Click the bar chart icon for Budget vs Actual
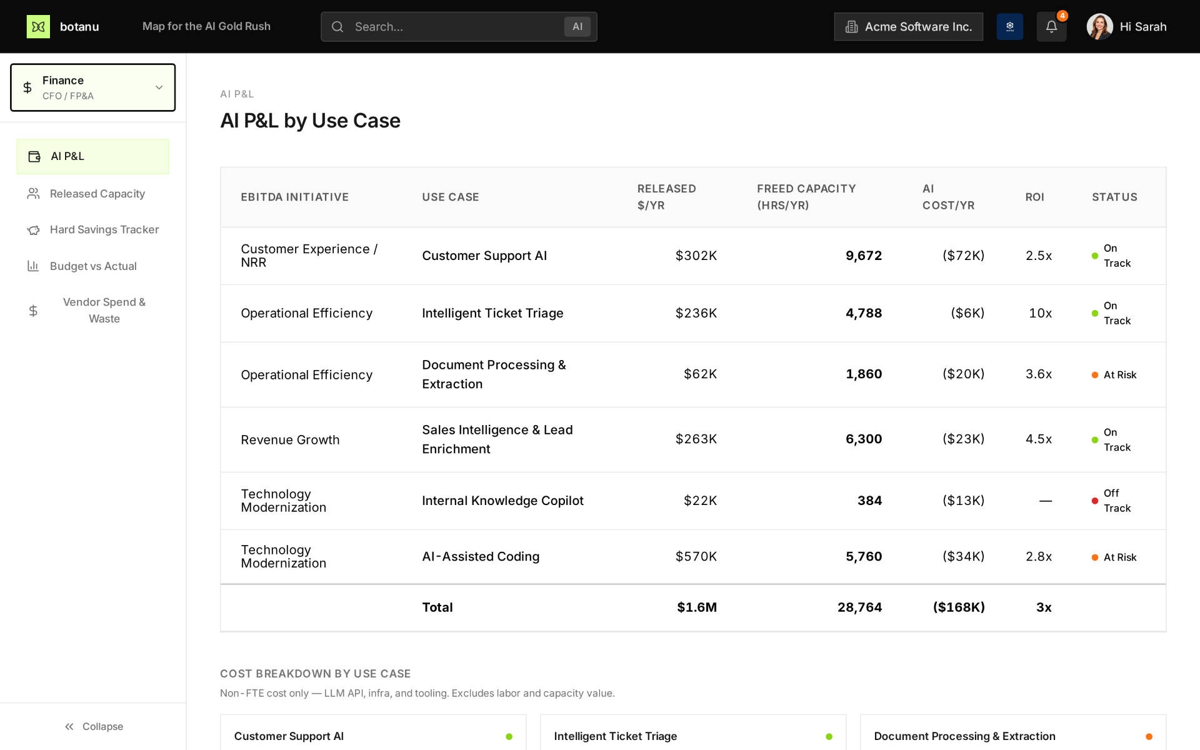This screenshot has height=750, width=1200. click(33, 266)
